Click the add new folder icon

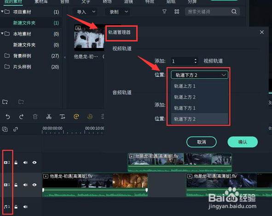(x=5, y=102)
